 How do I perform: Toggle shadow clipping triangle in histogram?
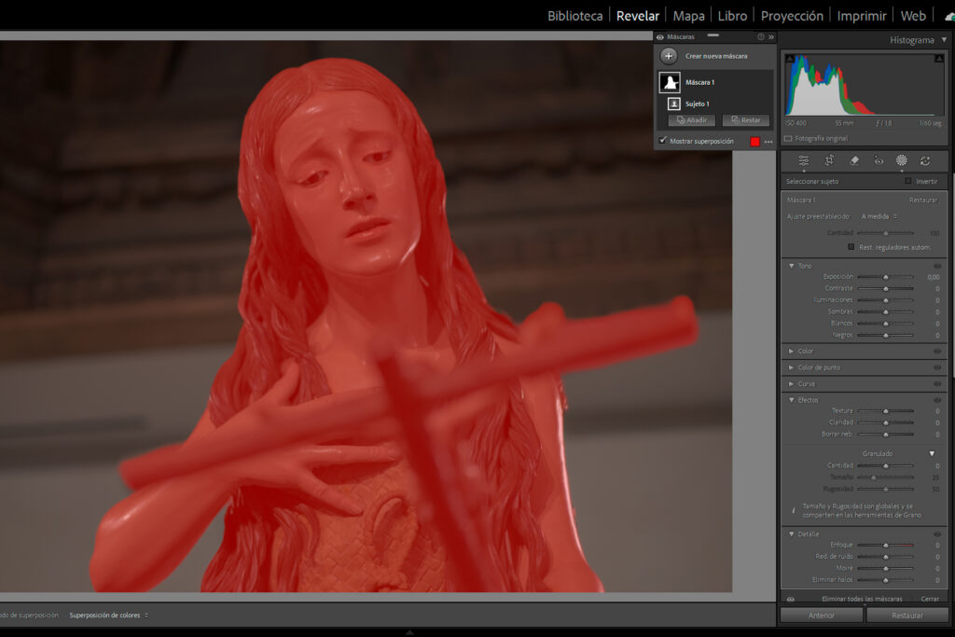790,59
